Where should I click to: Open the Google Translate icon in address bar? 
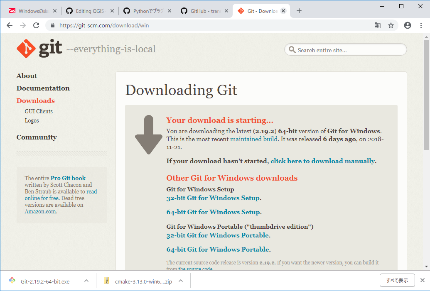pyautogui.click(x=377, y=25)
